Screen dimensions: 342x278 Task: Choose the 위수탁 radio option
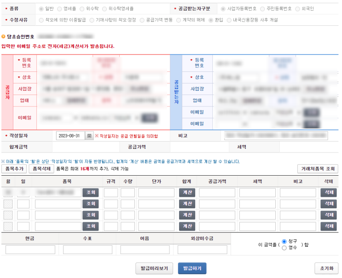pos(82,9)
